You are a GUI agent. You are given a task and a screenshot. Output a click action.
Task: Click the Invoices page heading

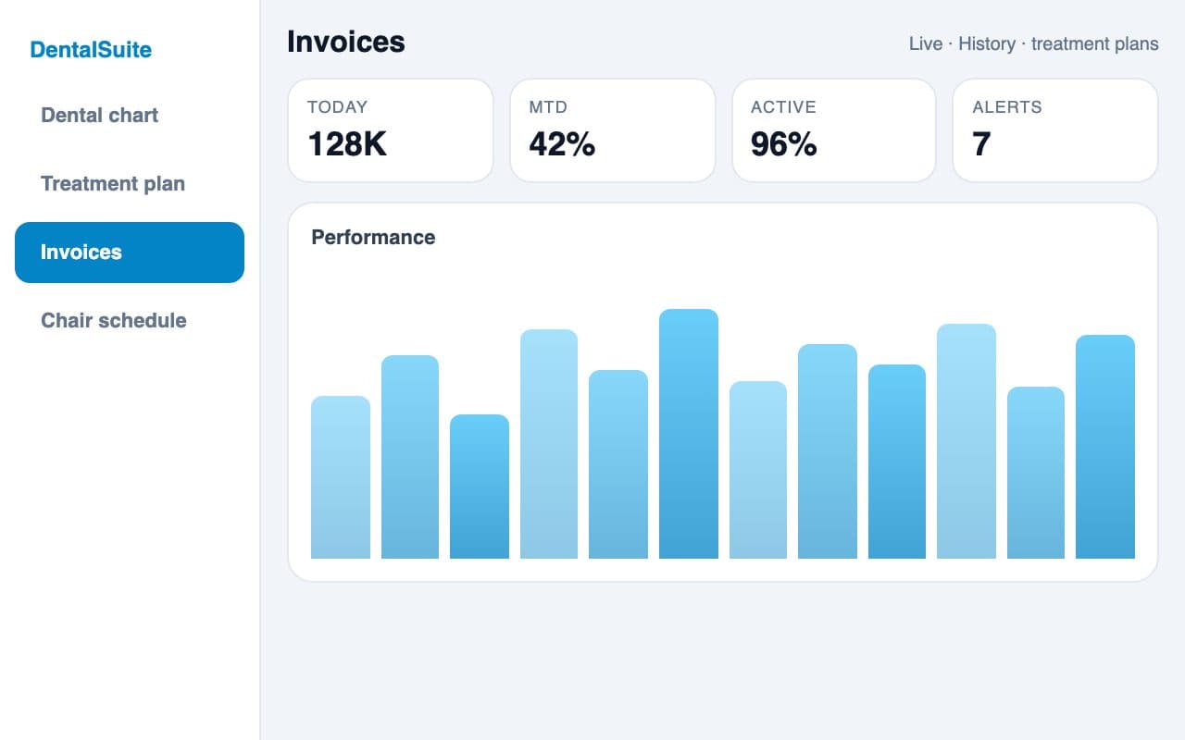click(346, 42)
